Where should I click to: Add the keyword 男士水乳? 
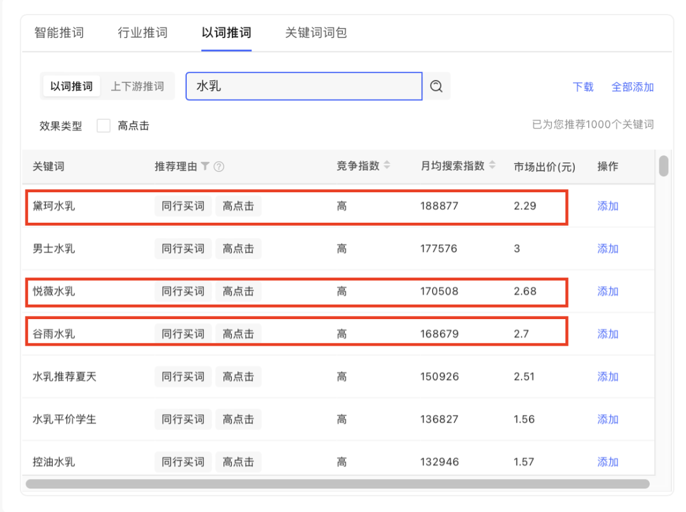pos(607,249)
